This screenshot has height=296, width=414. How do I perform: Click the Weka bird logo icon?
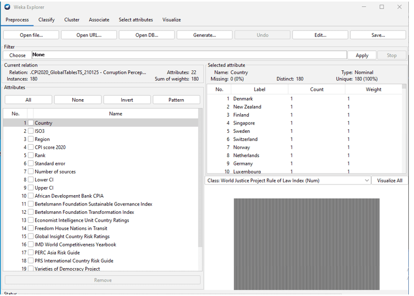click(x=7, y=7)
